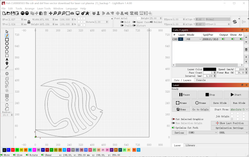Open the Align Y dropdown
This screenshot has height=157, width=249.
coord(200,24)
